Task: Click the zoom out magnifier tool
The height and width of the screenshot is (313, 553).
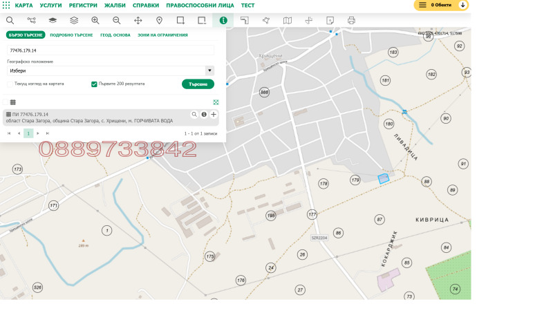Action: (x=116, y=21)
